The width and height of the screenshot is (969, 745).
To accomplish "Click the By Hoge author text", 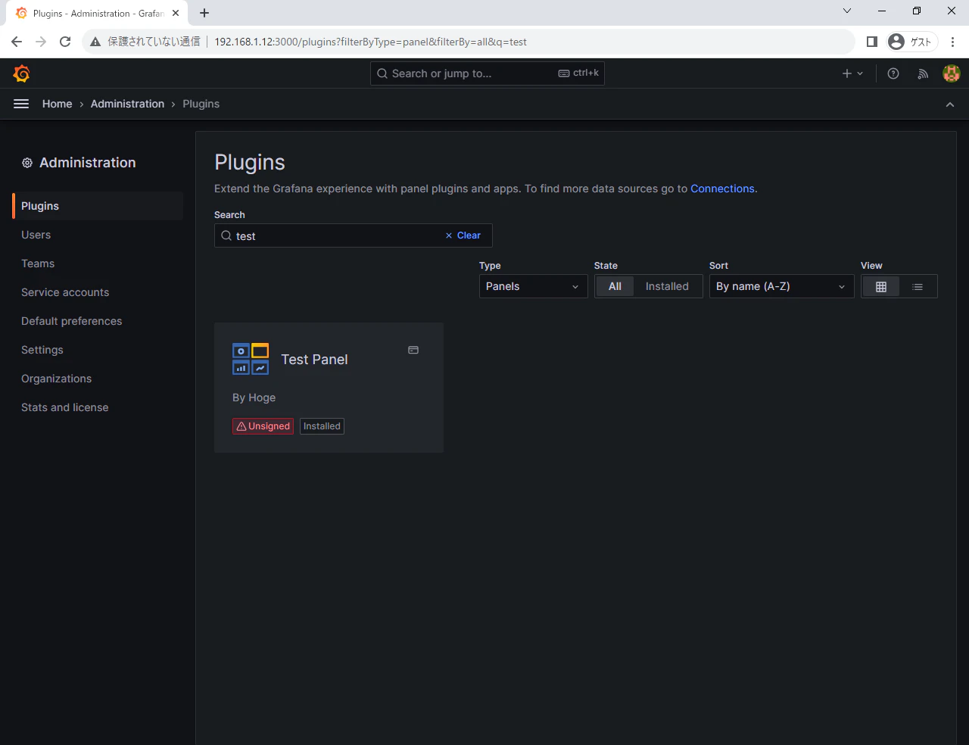I will [254, 397].
